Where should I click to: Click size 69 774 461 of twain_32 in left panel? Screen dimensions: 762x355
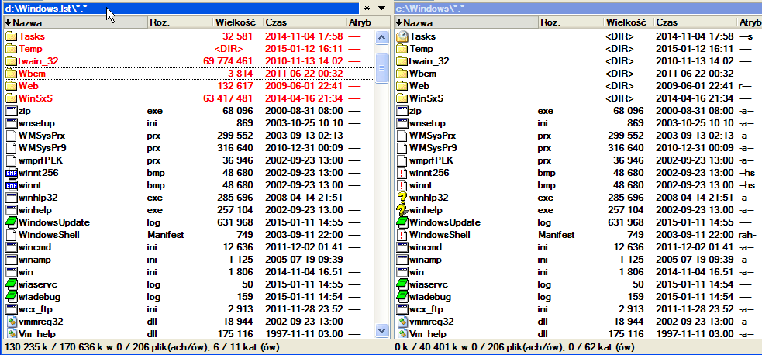click(x=228, y=61)
